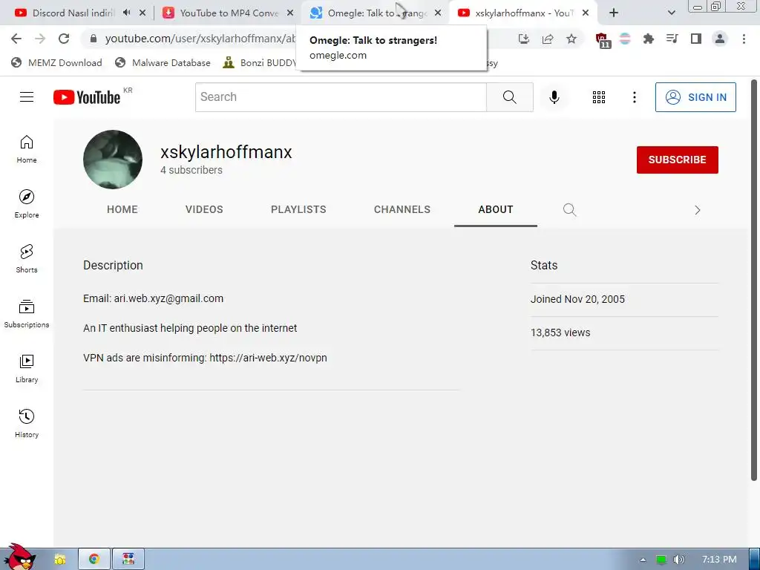Switch to the PLAYLISTS tab
Image resolution: width=760 pixels, height=570 pixels.
(298, 209)
